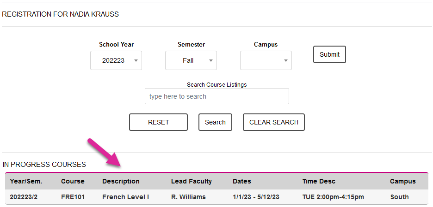Click the Course column header
The height and width of the screenshot is (207, 433).
pyautogui.click(x=73, y=181)
